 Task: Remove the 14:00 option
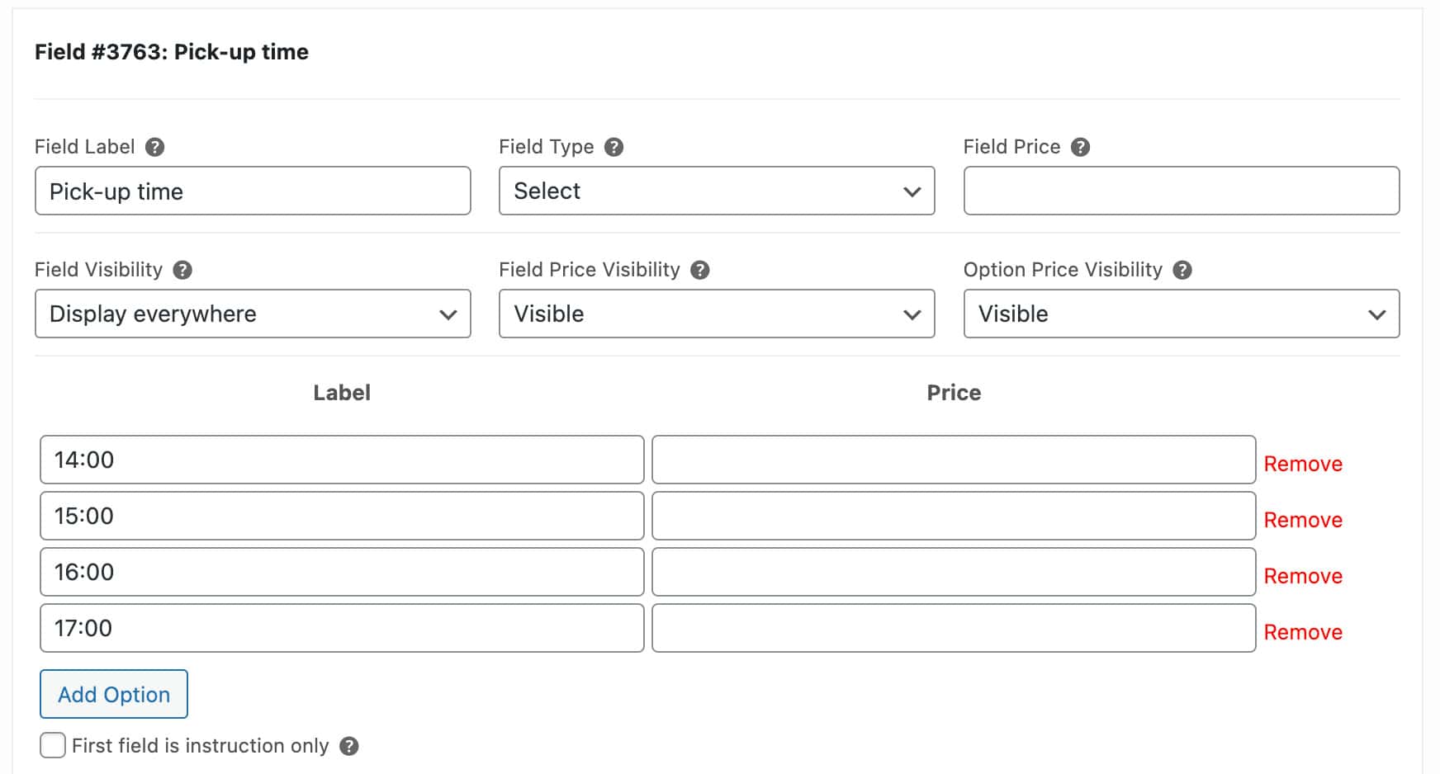(1302, 464)
